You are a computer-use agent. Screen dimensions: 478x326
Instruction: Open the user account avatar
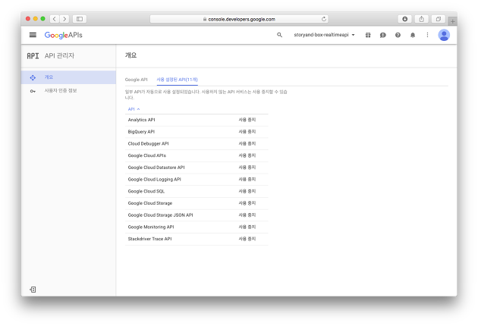click(x=444, y=35)
